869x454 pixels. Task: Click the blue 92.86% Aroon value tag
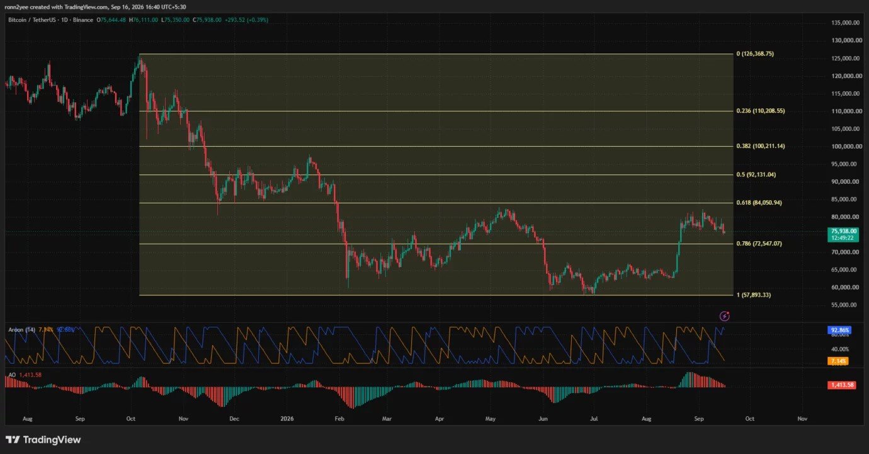tap(841, 329)
